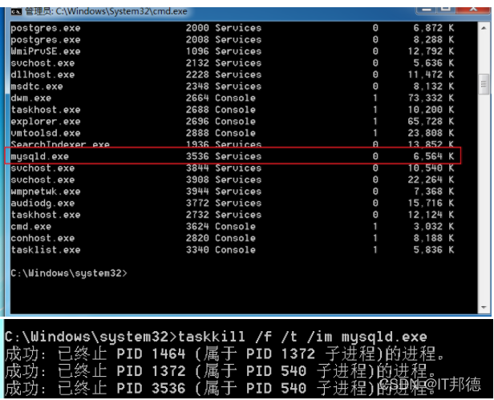Click the dwm.exe process name

point(30,98)
